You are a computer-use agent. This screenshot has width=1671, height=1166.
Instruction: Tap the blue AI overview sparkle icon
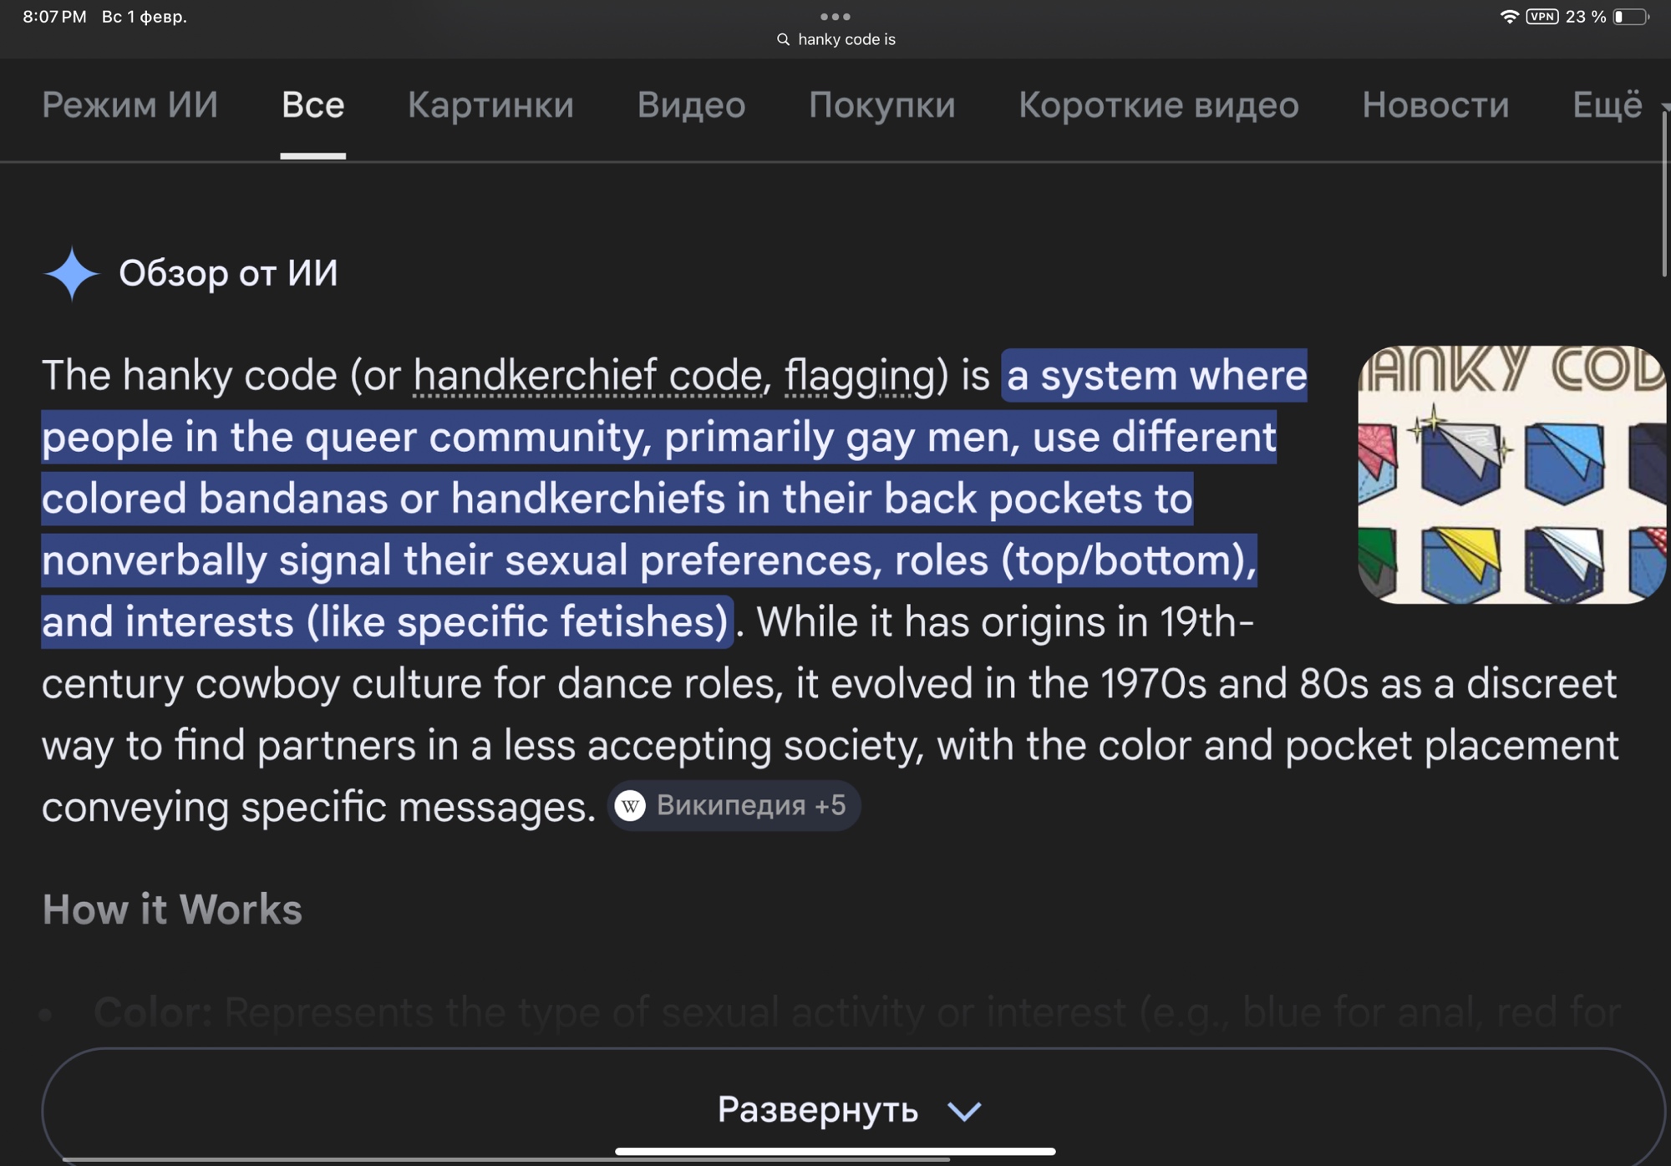pos(72,273)
